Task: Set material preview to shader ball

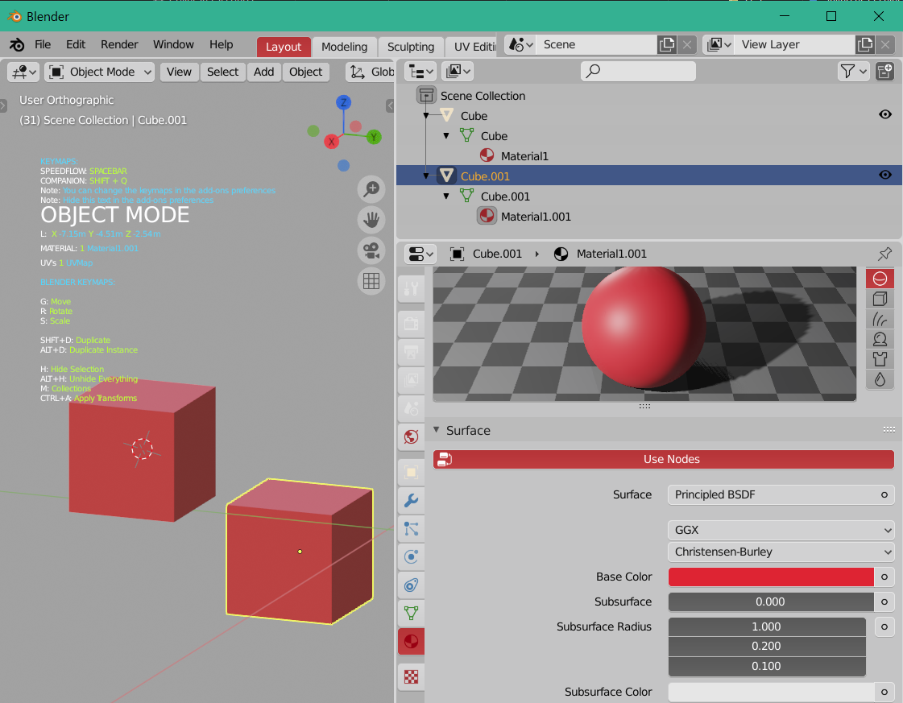Action: (x=880, y=339)
